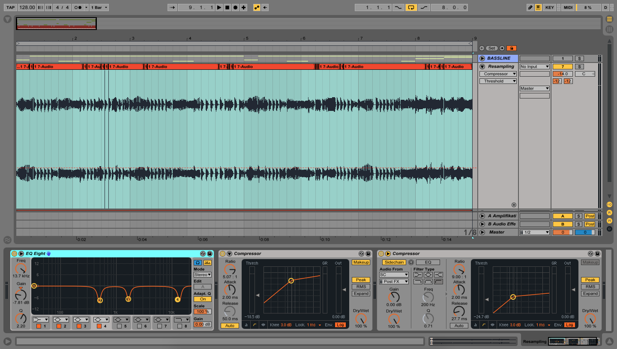Click the Arrangement Record button
The width and height of the screenshot is (617, 349).
click(235, 7)
